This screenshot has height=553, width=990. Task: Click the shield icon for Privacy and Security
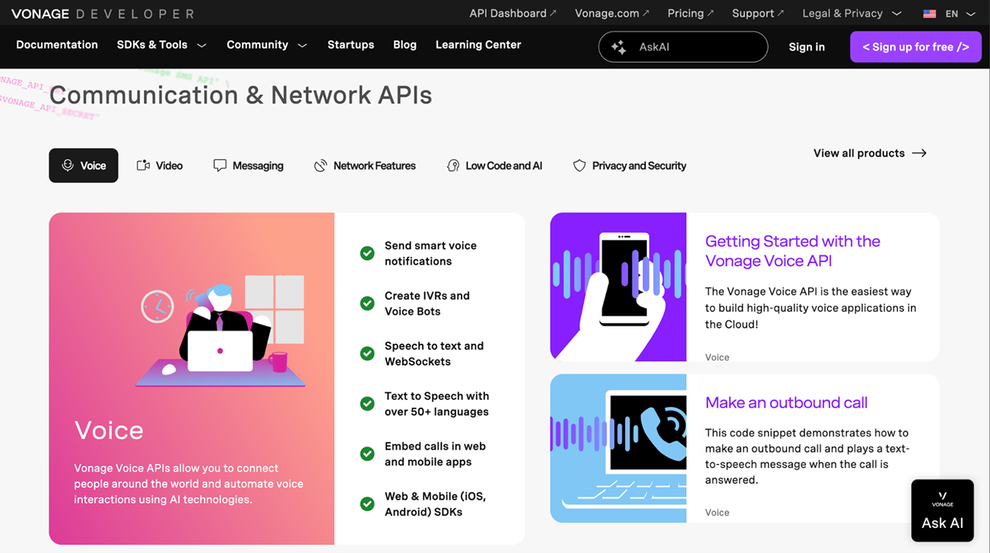[579, 165]
